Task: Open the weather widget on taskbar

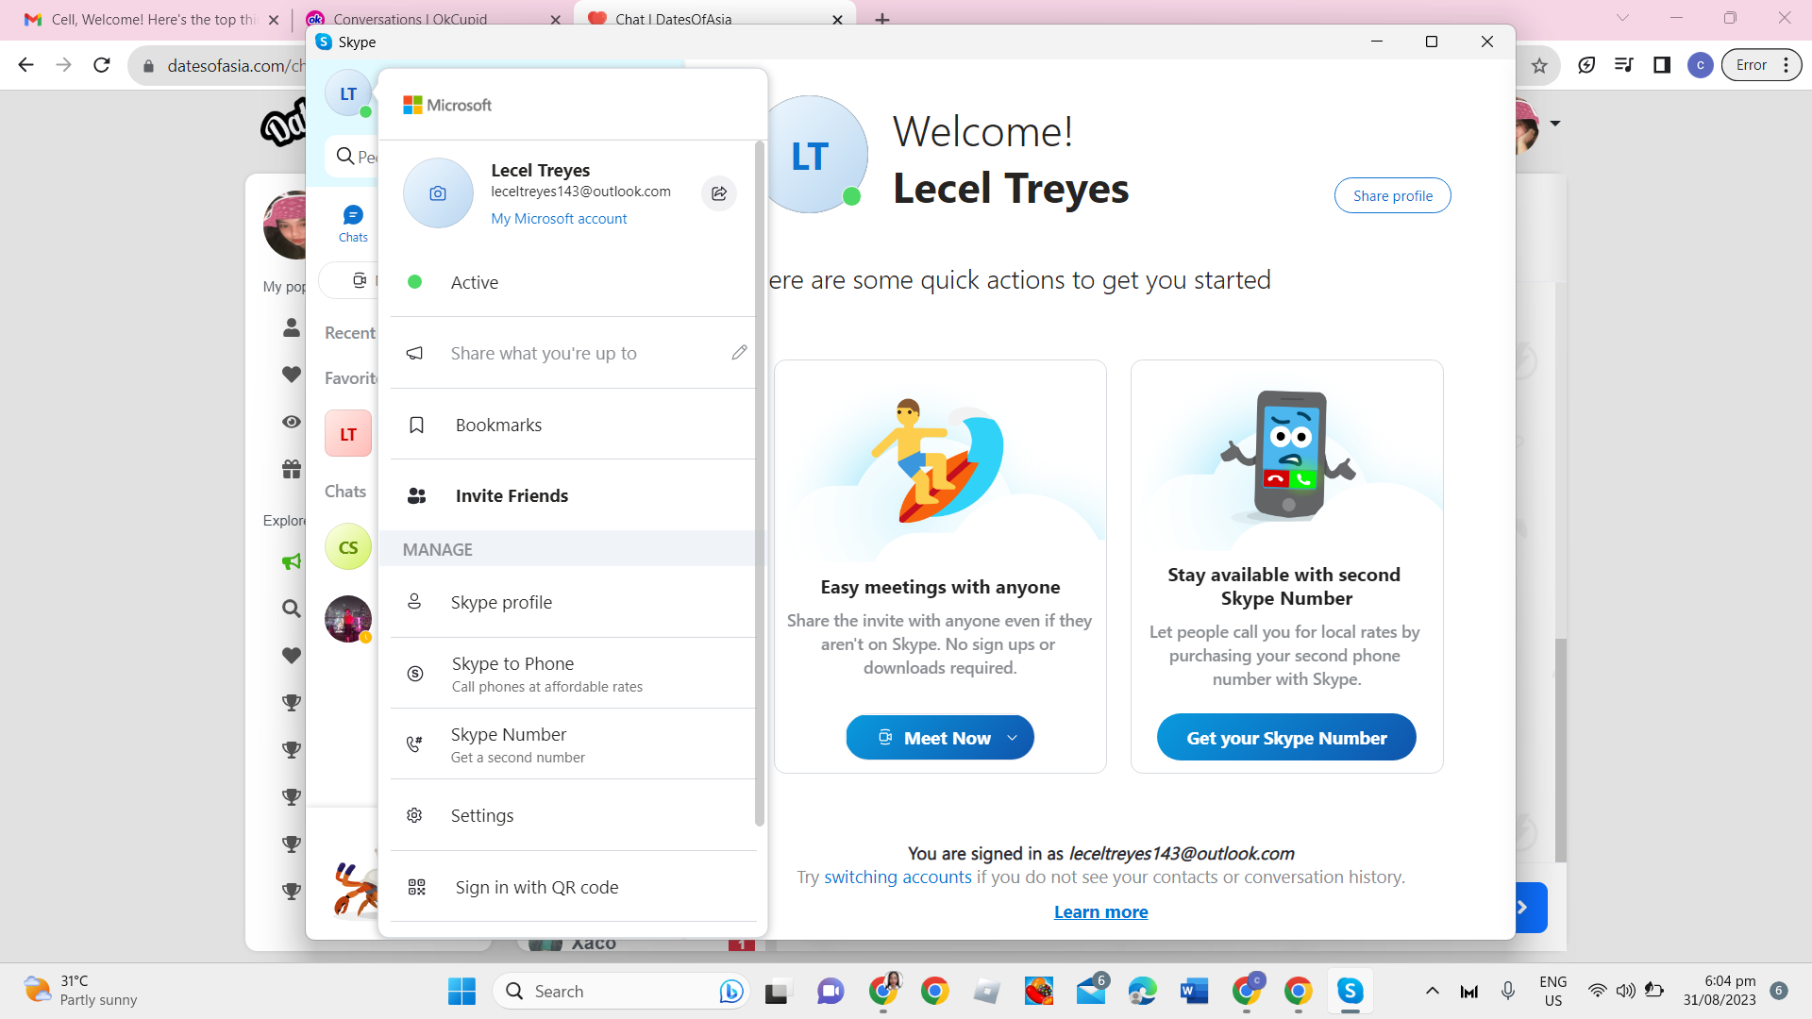Action: point(80,991)
